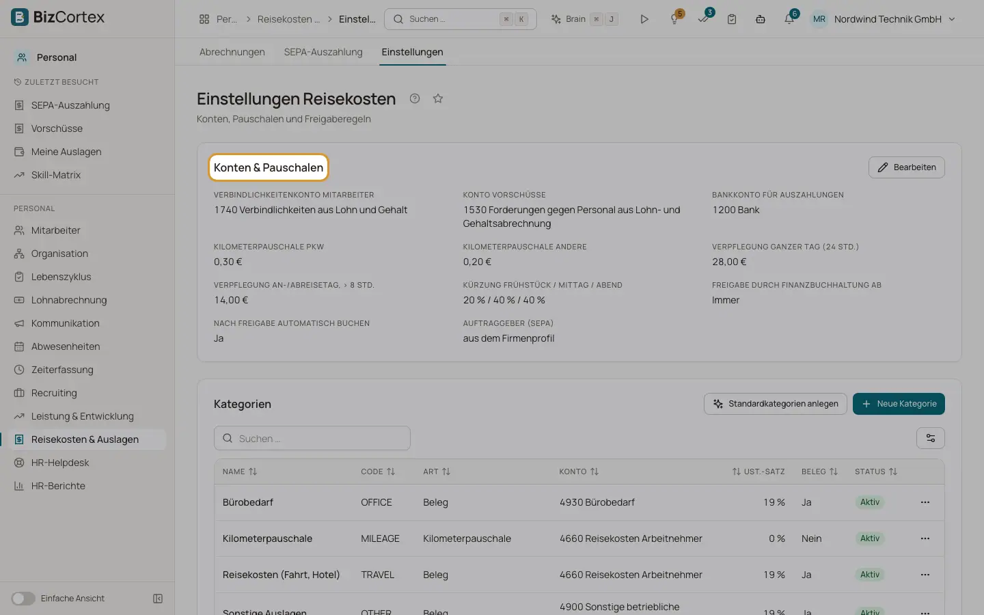Click the breadcrumb grid icon
The image size is (984, 615).
[204, 19]
